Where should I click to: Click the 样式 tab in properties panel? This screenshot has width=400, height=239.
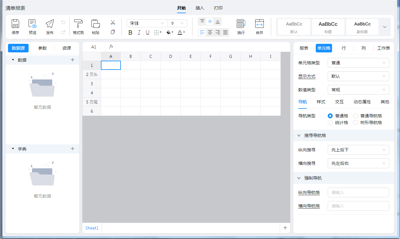[x=321, y=102]
